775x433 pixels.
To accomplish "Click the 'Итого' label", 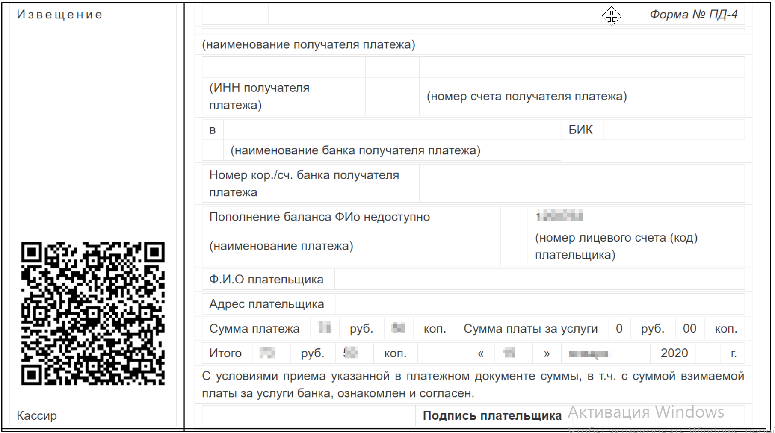I will click(225, 353).
